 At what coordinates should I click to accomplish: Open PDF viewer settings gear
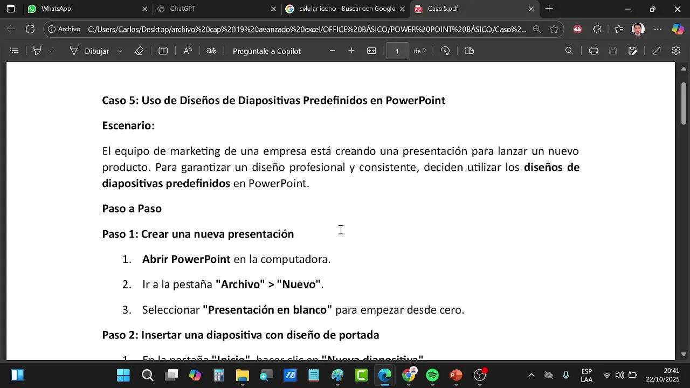point(676,51)
